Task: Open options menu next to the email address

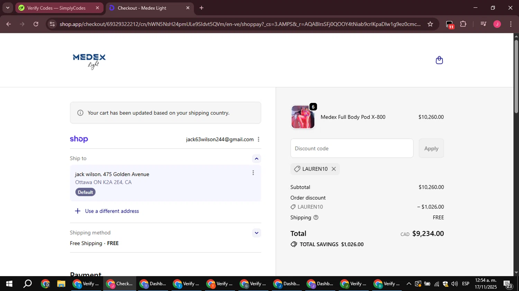Action: pyautogui.click(x=258, y=139)
